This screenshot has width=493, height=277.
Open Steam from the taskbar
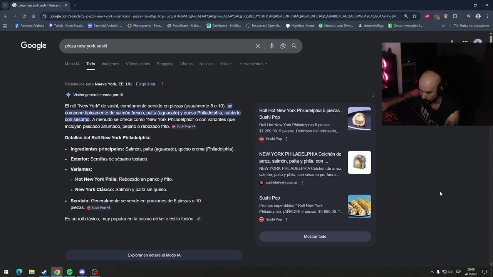[44, 272]
